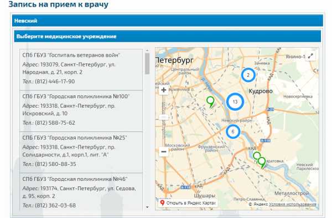Open the map in Яндекс Картах
This screenshot has height=218, width=332.
pos(188,203)
